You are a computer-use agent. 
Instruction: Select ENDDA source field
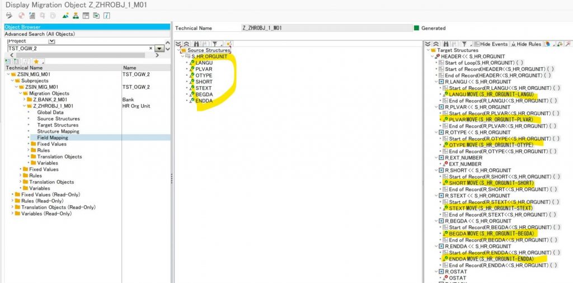click(204, 101)
